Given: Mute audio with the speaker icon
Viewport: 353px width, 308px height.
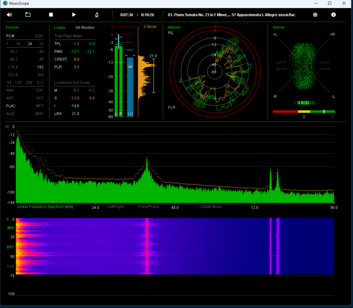Looking at the screenshot, I should 9,15.
